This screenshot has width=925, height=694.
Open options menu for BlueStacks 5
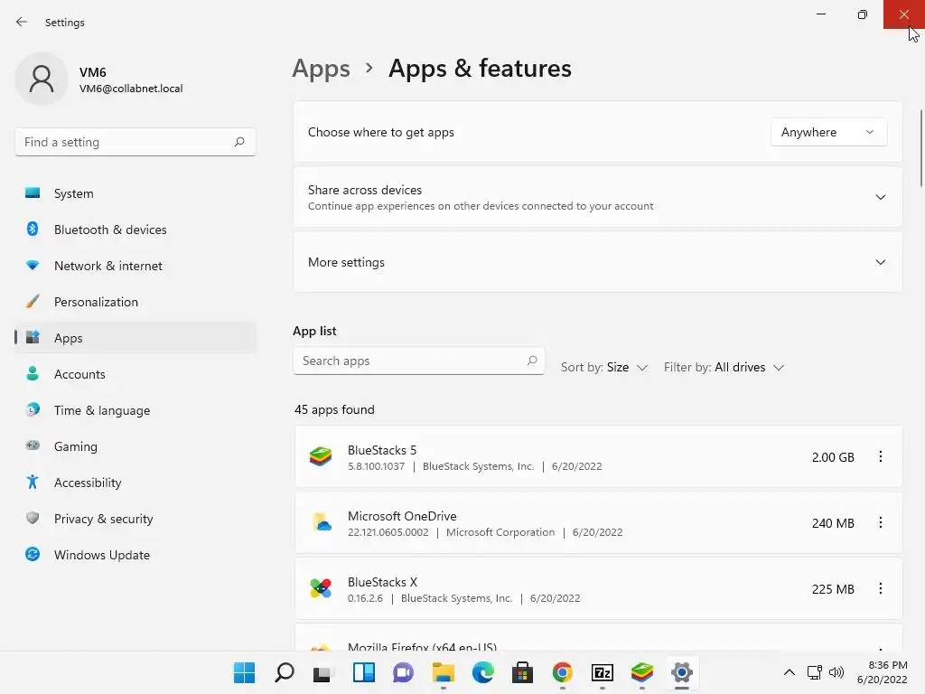pos(880,456)
